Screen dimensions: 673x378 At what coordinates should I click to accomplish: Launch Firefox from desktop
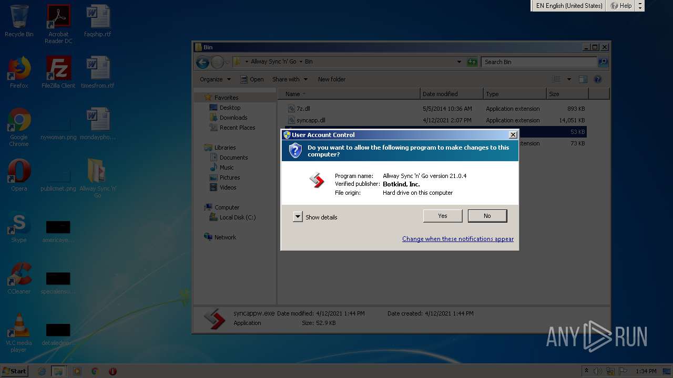point(19,72)
